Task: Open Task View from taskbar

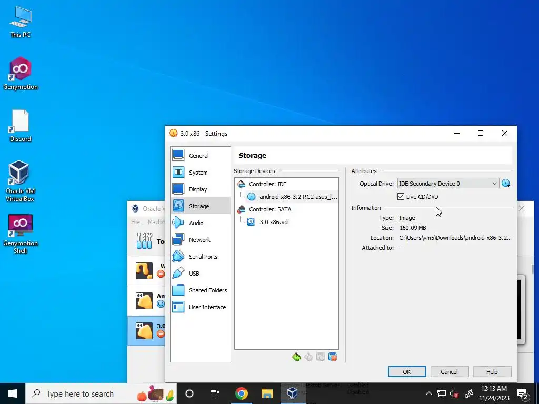Action: pos(215,393)
